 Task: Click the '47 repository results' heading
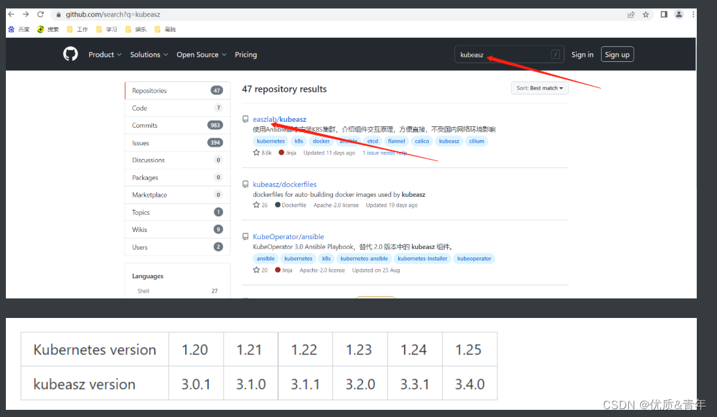284,89
